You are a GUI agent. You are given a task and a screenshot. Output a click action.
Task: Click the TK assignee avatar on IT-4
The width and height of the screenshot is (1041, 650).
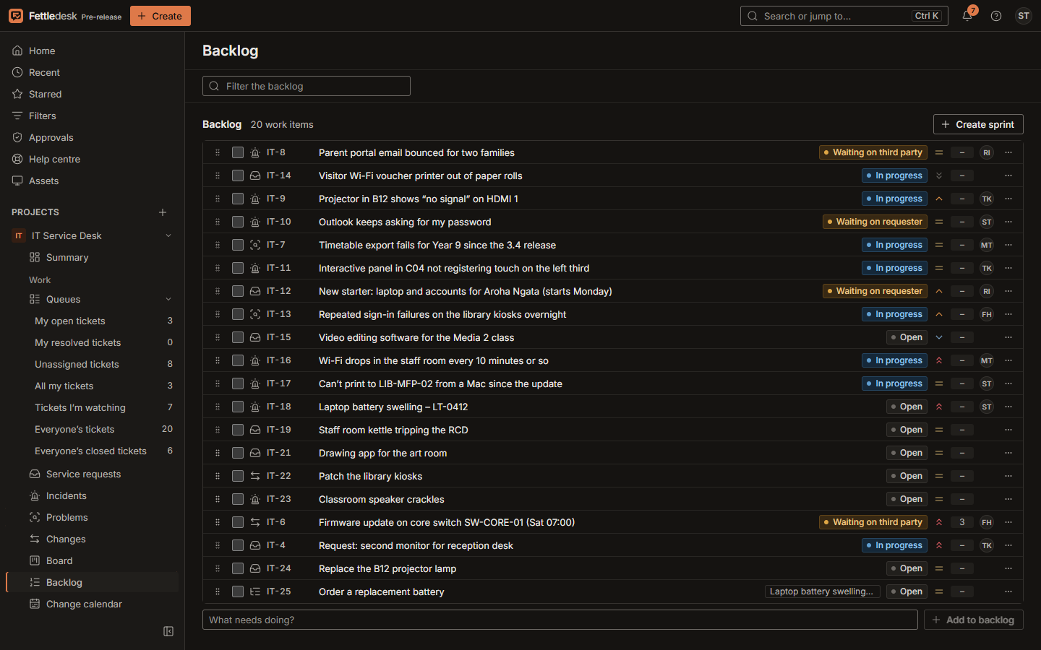click(x=987, y=545)
